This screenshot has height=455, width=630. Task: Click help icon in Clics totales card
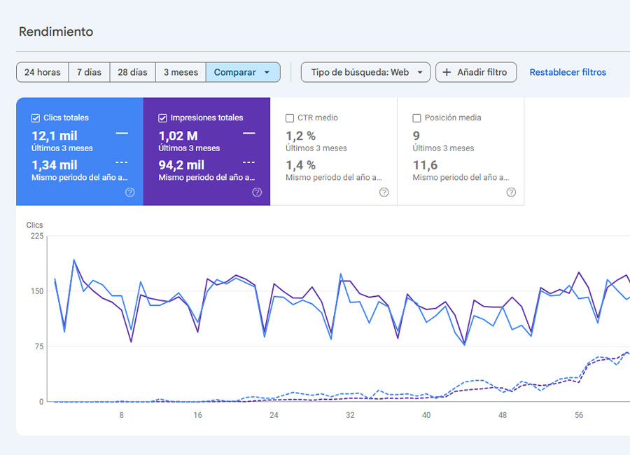click(129, 192)
